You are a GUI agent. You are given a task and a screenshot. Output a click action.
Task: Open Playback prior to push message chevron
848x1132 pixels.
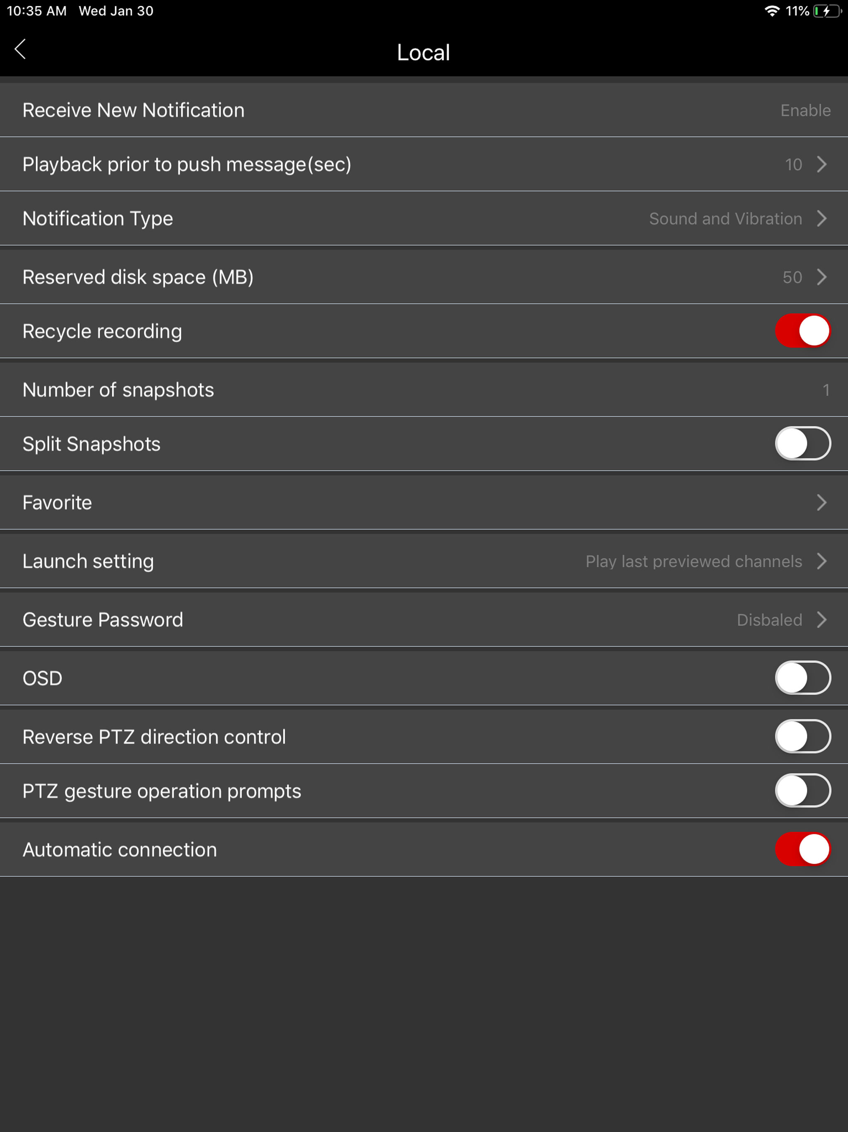pyautogui.click(x=821, y=164)
